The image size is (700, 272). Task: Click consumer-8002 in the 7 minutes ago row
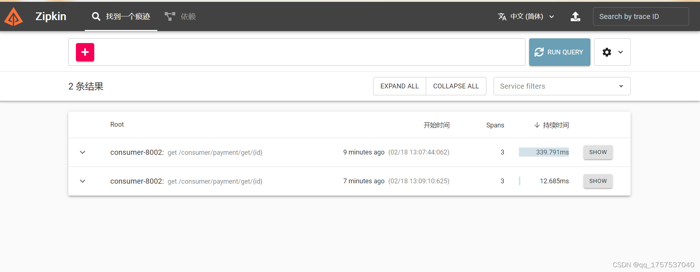[x=137, y=181]
